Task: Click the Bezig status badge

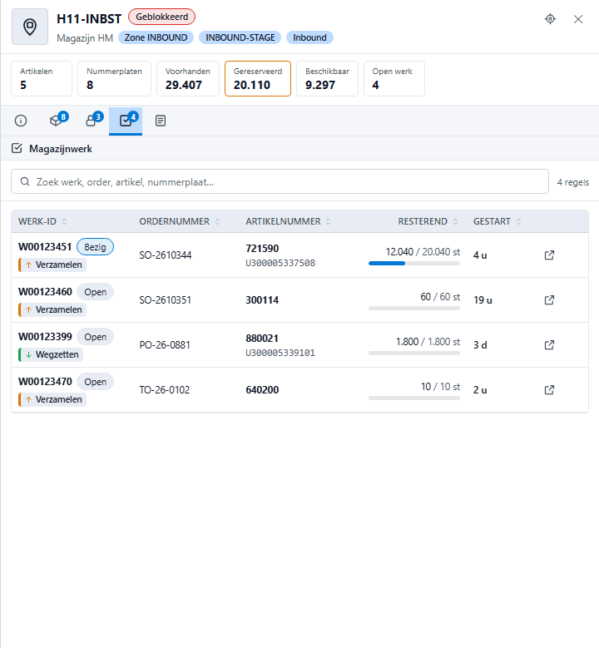Action: tap(95, 247)
